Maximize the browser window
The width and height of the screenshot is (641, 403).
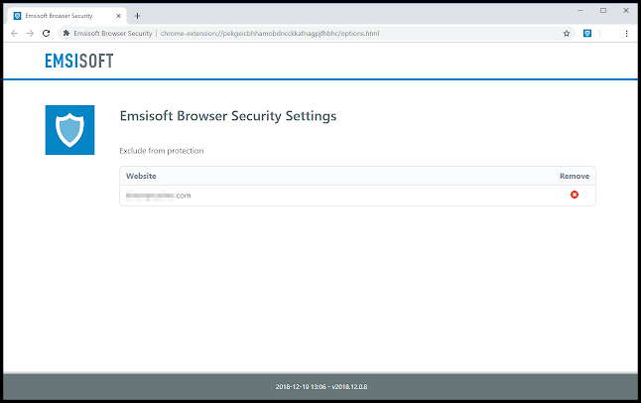[x=603, y=10]
